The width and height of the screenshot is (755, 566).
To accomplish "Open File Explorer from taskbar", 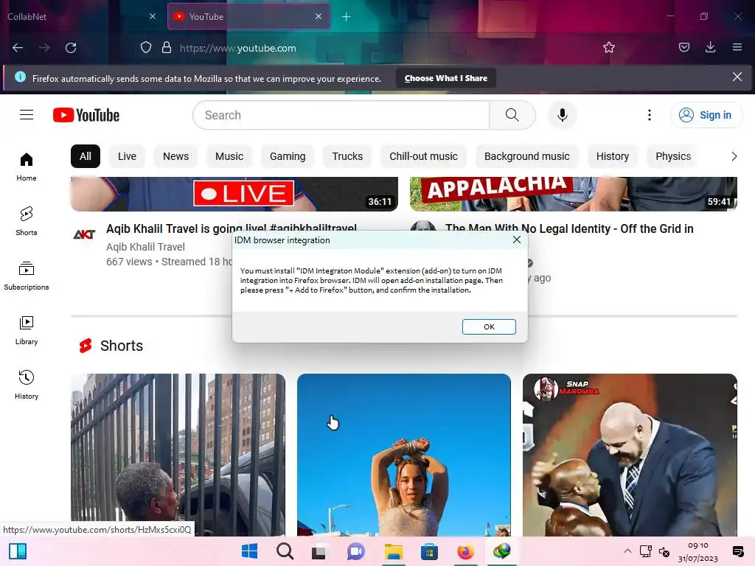I will tap(394, 551).
